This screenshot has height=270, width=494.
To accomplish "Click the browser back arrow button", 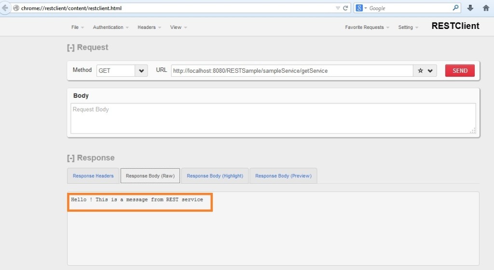I will point(5,8).
